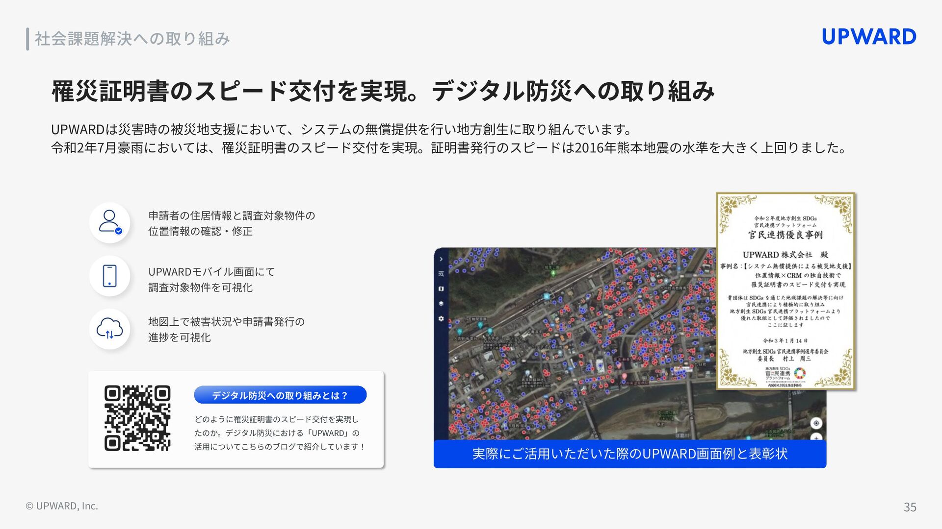Click the UPWARD logo in header

click(x=868, y=37)
